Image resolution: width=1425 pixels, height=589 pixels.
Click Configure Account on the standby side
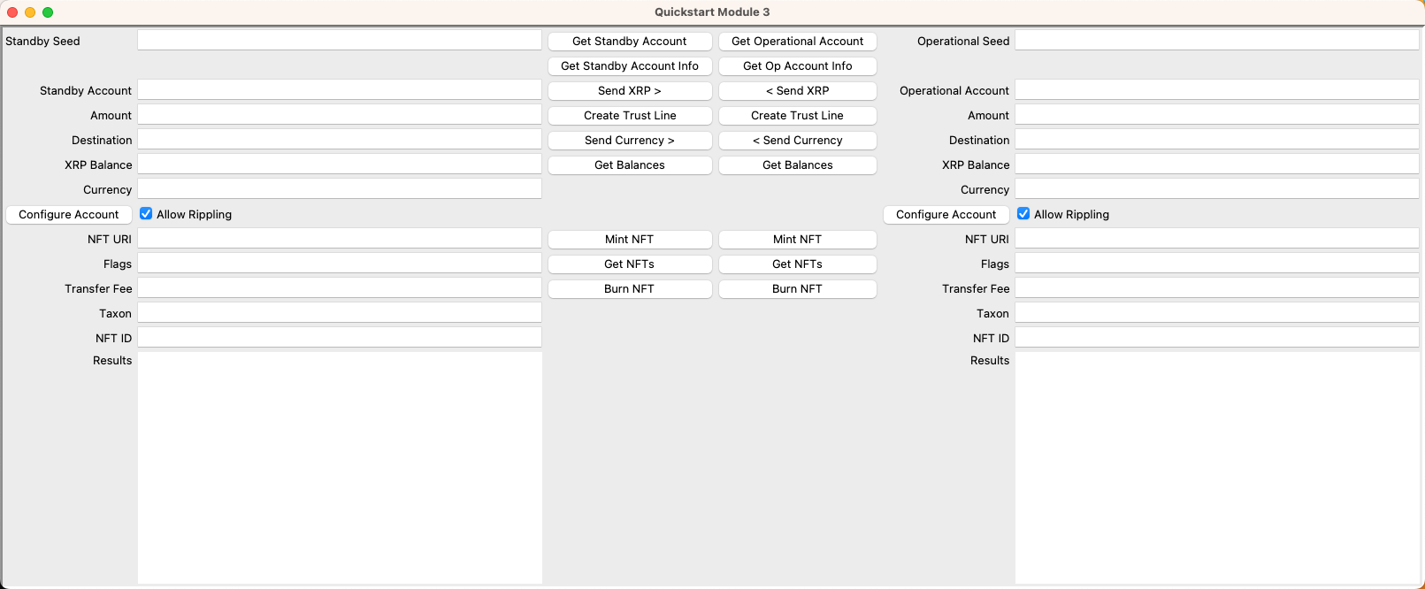pos(69,215)
